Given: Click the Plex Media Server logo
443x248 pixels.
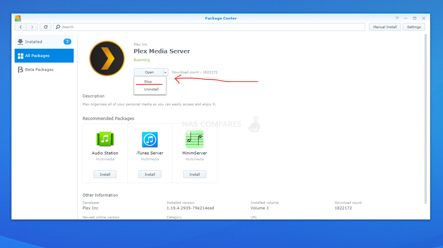Looking at the screenshot, I should click(x=107, y=58).
